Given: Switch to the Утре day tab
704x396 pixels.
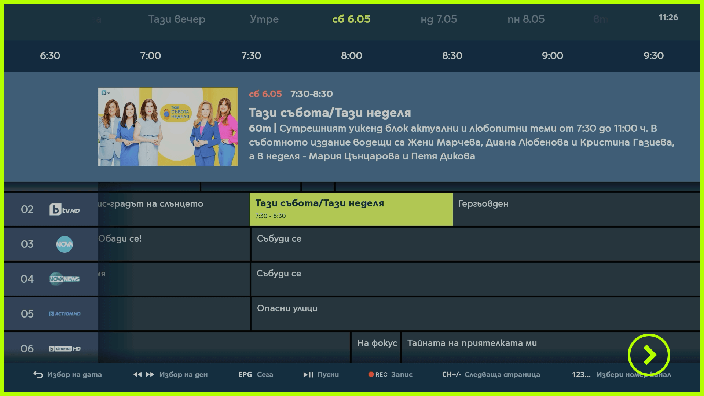Looking at the screenshot, I should pos(265,19).
